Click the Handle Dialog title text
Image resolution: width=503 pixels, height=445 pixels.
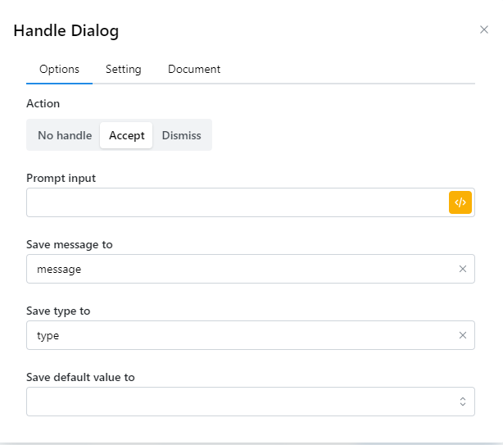[66, 31]
